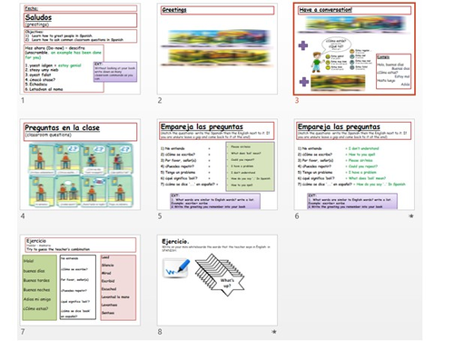Choose slide 7 with three coloured columns

[80, 280]
